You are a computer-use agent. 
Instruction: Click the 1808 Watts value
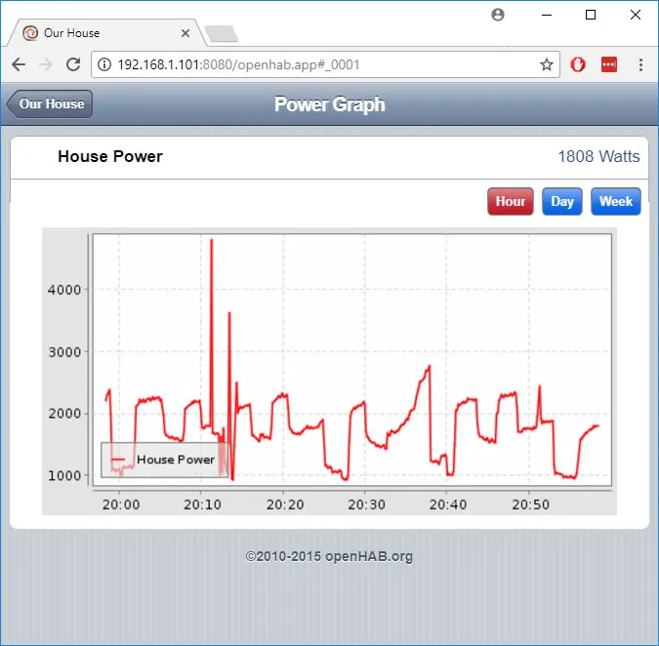tap(598, 156)
